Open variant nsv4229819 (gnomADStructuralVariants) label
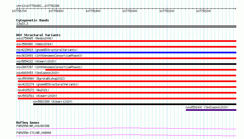The height and width of the screenshot is (139, 244). click(x=47, y=50)
